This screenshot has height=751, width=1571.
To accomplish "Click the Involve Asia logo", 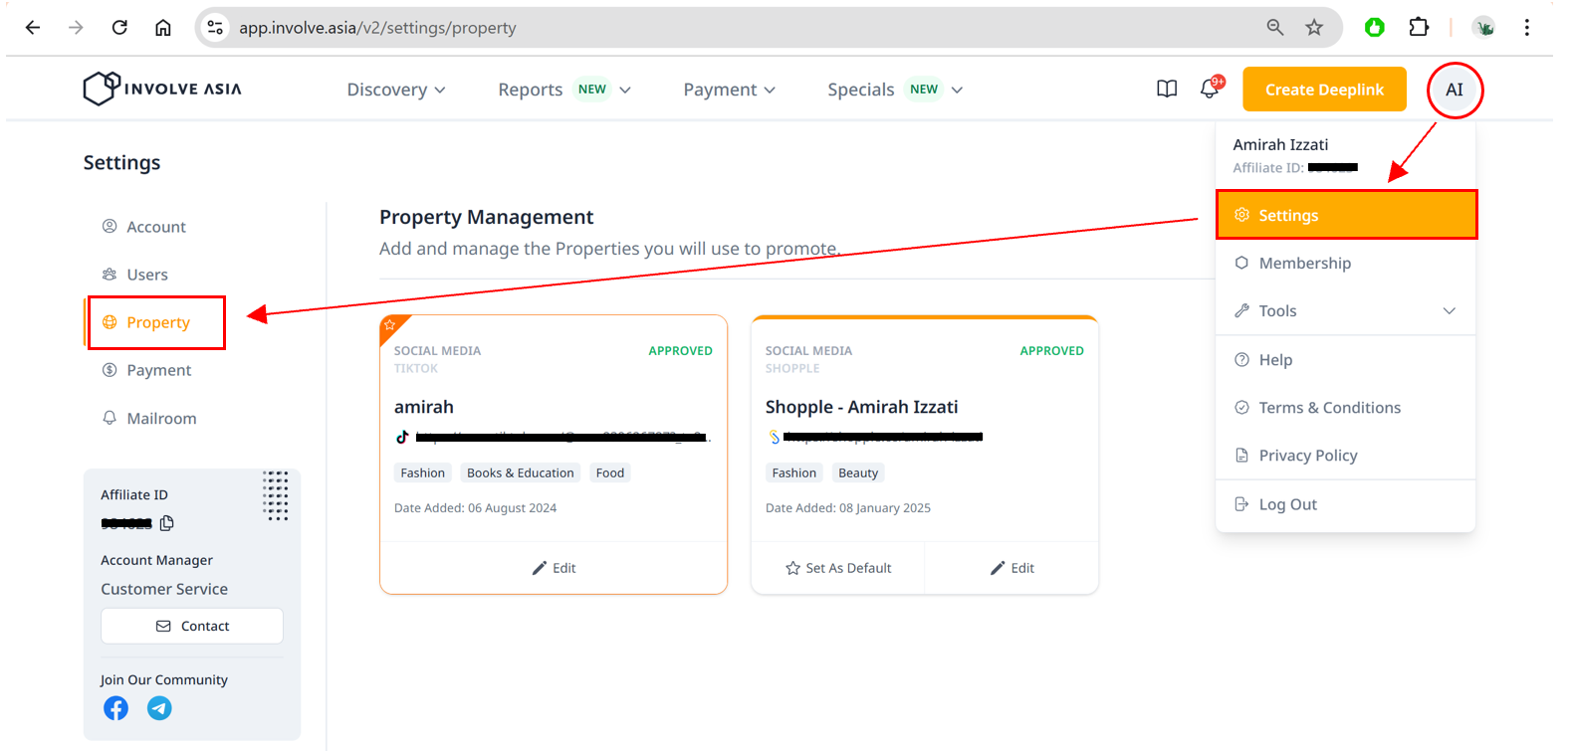I will click(162, 89).
